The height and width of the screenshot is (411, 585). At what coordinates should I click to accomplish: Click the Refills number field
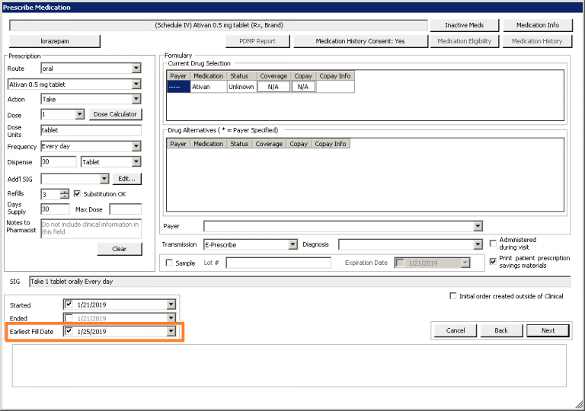[51, 194]
